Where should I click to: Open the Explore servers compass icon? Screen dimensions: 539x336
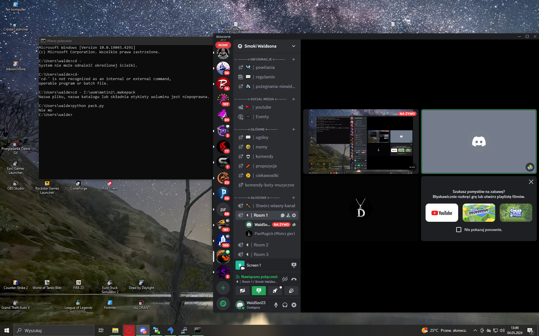point(223,304)
